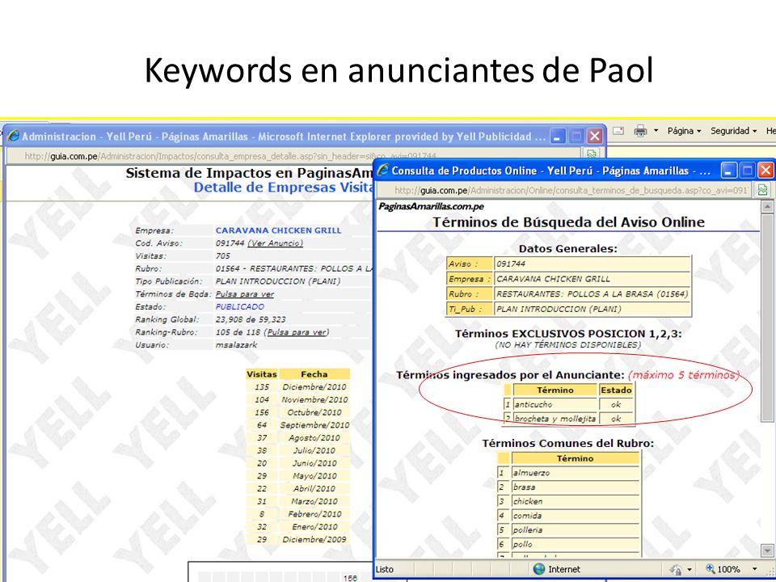Click the PUBLICADO status text

coord(240,307)
